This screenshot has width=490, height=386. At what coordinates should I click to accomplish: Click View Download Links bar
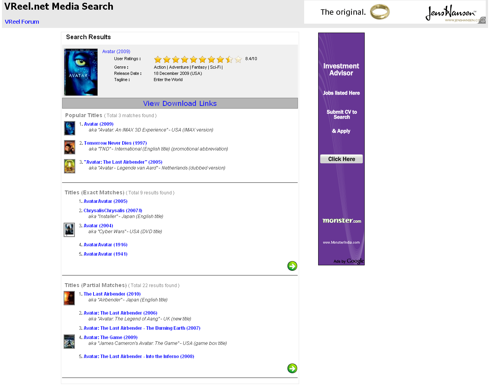180,104
